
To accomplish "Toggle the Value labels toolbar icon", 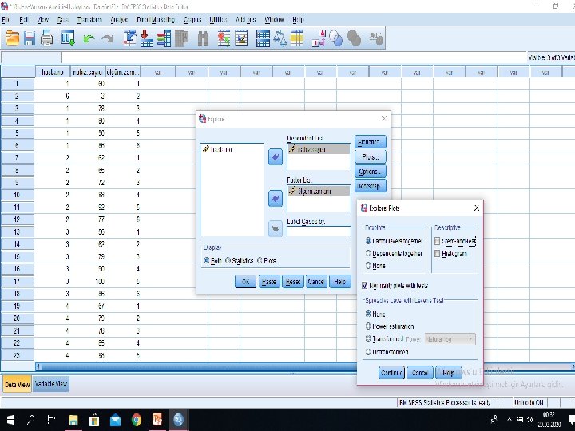I will tap(319, 38).
